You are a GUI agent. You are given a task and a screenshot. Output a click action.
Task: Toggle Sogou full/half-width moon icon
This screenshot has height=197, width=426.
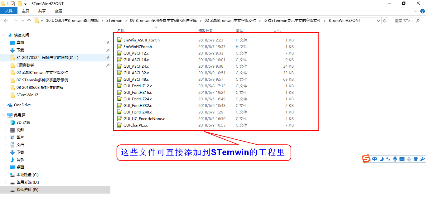[x=382, y=159]
